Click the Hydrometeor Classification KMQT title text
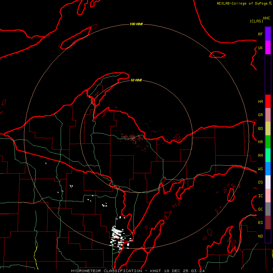 tap(138, 271)
